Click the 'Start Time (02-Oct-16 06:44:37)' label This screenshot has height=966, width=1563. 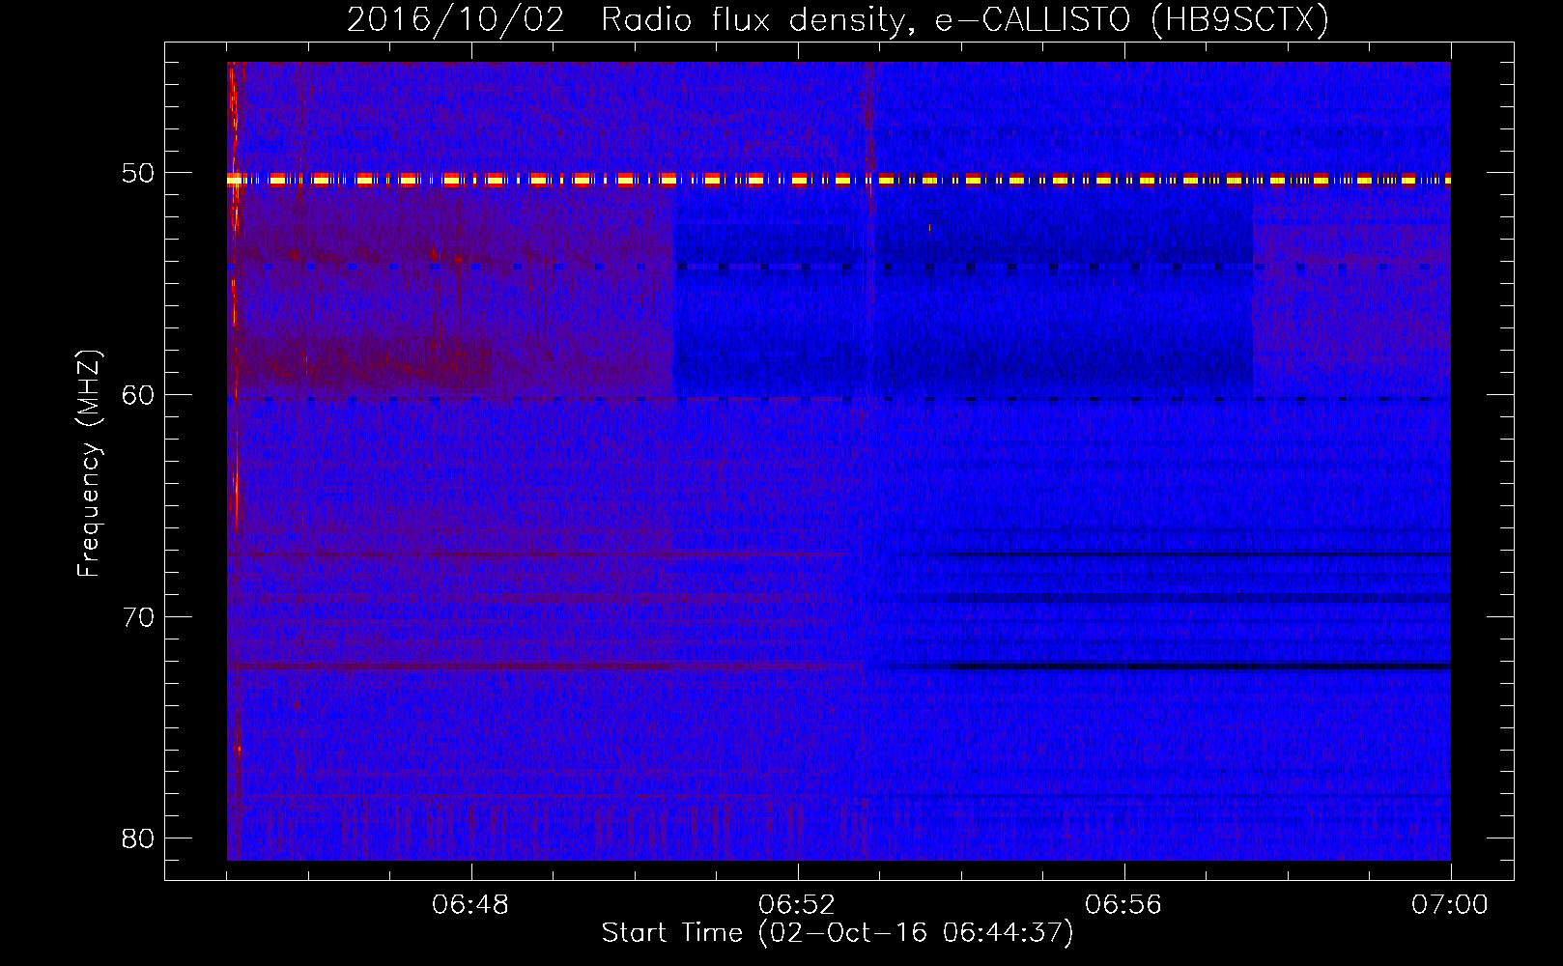[x=838, y=933]
